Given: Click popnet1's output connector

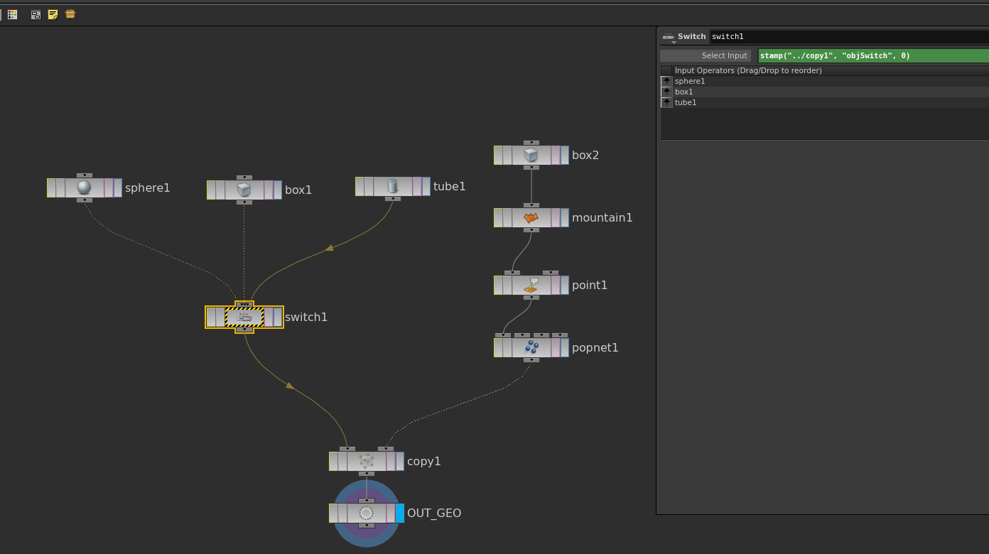Looking at the screenshot, I should coord(531,360).
